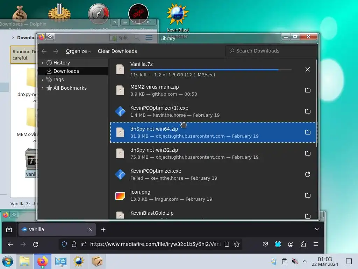Open folder for icon.png download
The height and width of the screenshot is (269, 358).
(x=308, y=195)
